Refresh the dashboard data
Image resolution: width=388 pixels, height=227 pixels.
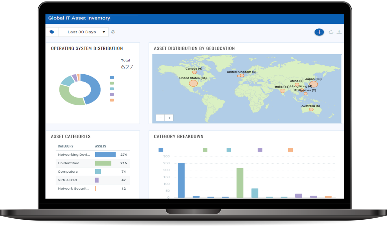pyautogui.click(x=331, y=32)
